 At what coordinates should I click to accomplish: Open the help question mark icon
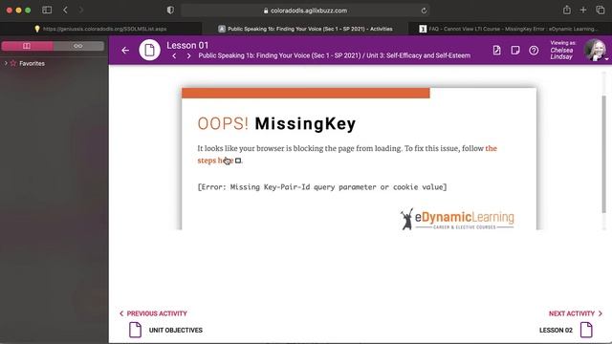click(534, 50)
